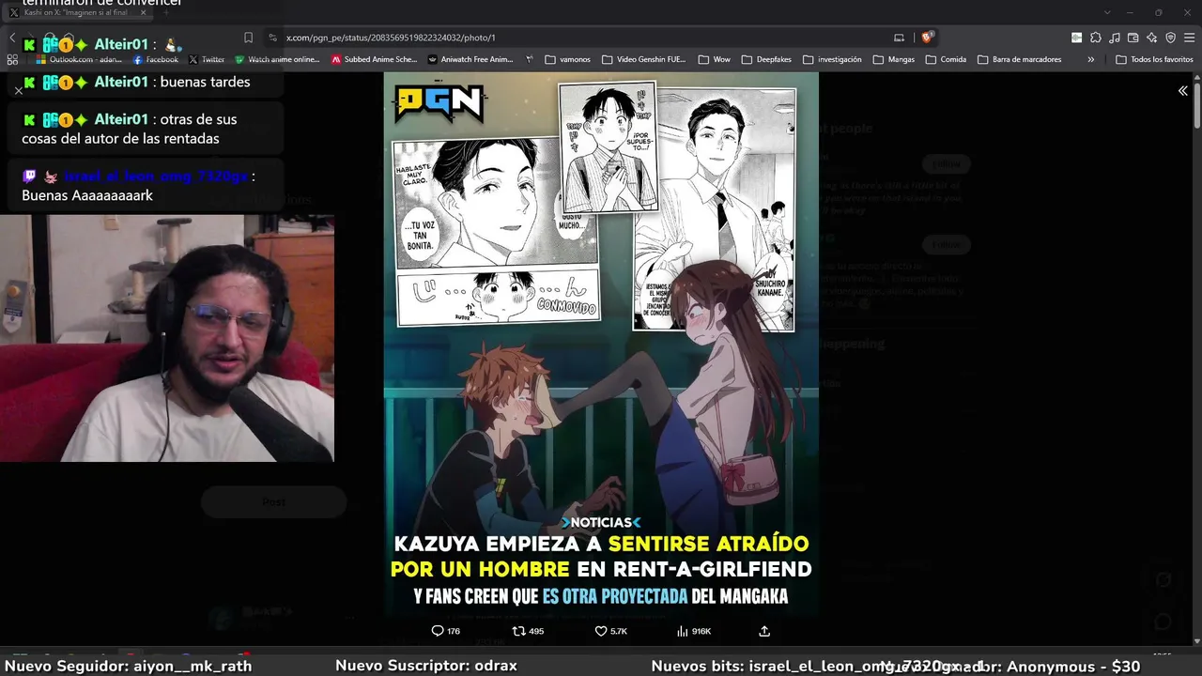Open Brave Shields lion icon
The image size is (1202, 676).
tap(927, 38)
